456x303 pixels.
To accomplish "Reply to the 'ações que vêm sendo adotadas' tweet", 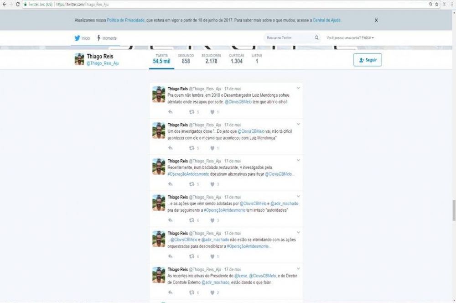I will click(171, 220).
